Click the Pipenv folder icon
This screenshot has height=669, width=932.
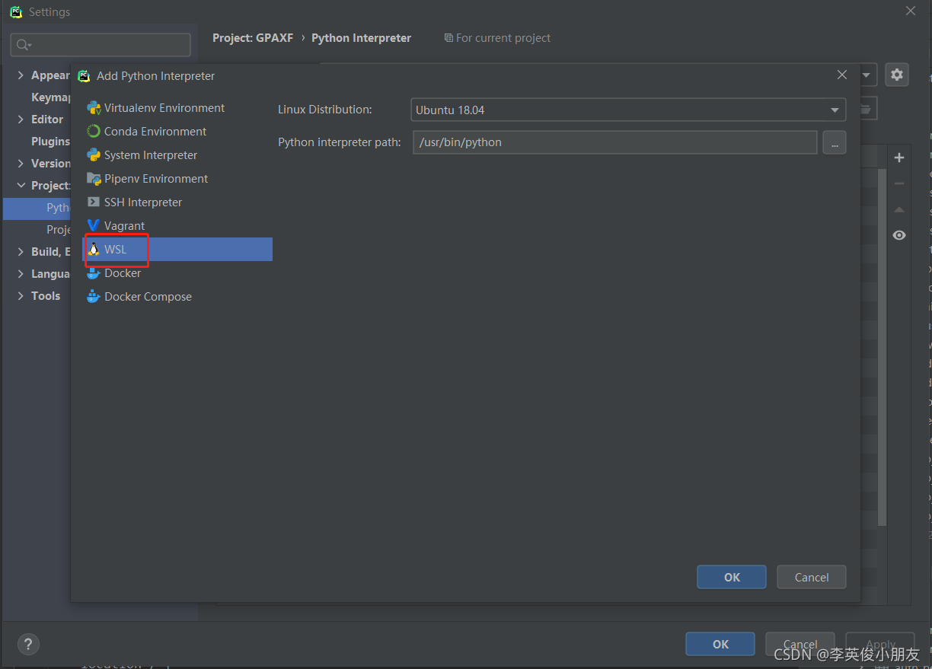[x=94, y=179]
